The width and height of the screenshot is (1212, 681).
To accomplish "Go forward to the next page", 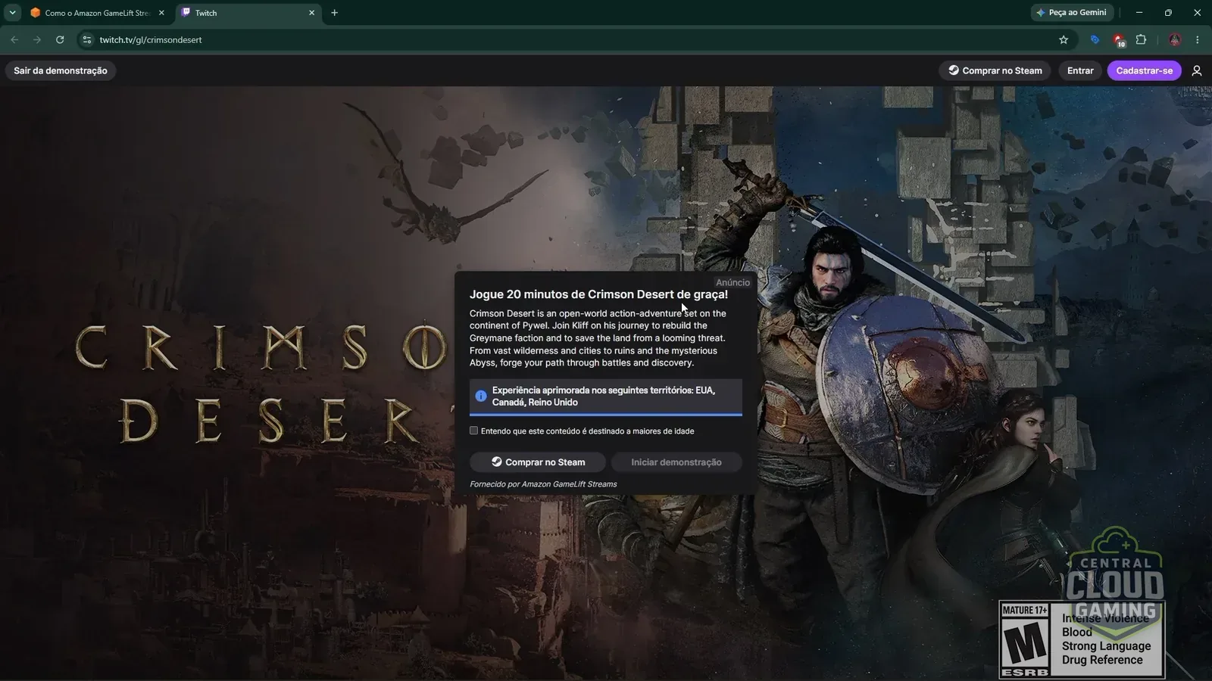I will 37,39.
